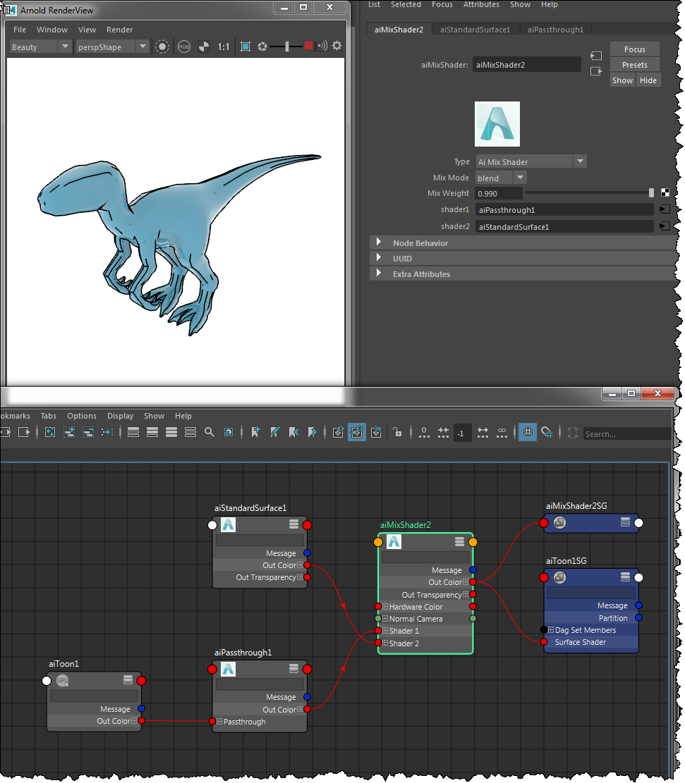Open the RenderView display settings gear

pos(337,47)
